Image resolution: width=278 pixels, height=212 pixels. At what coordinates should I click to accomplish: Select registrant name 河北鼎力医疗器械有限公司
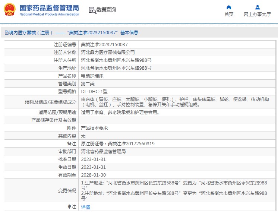108,52
